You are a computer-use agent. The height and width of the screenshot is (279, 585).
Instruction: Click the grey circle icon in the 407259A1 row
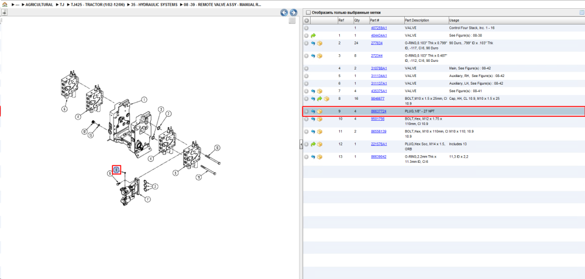point(307,28)
